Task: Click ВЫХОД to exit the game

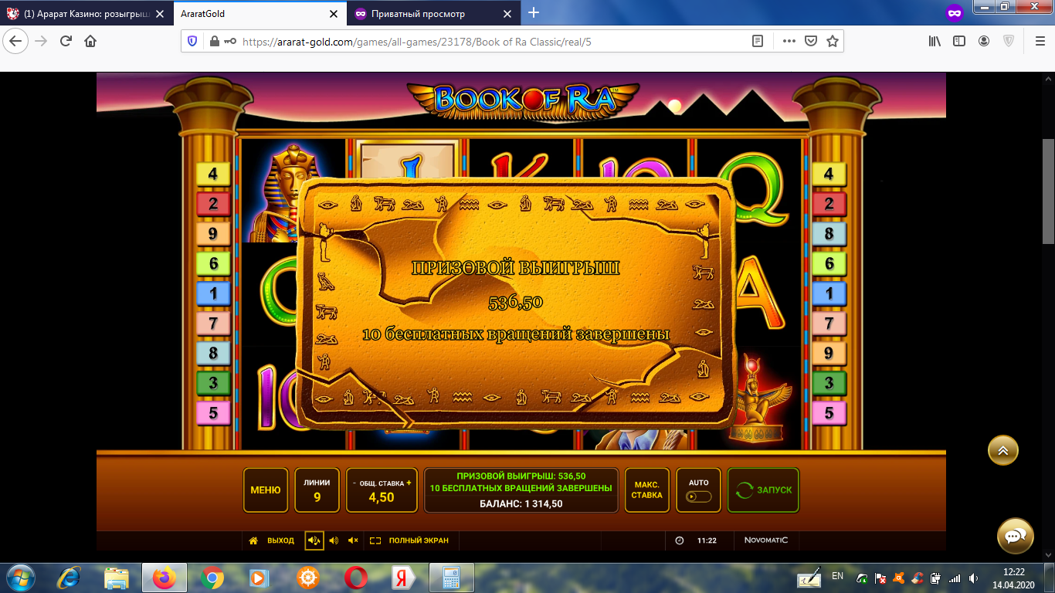Action: coord(280,540)
